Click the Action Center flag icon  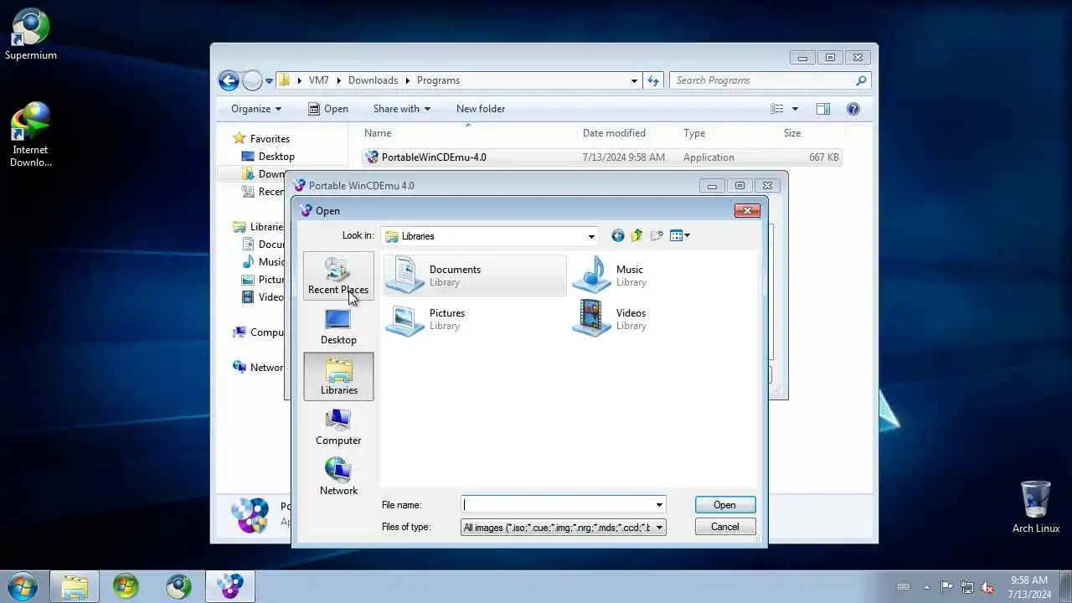coord(947,587)
